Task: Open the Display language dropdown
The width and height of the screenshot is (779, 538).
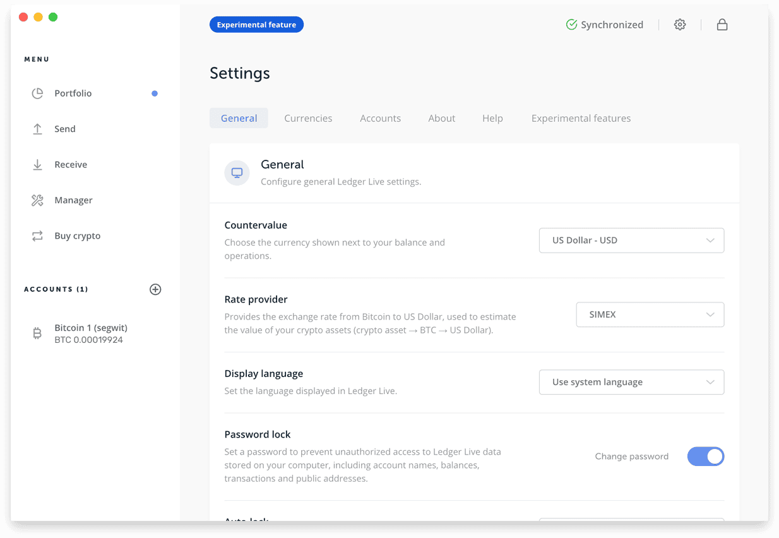Action: (x=631, y=382)
